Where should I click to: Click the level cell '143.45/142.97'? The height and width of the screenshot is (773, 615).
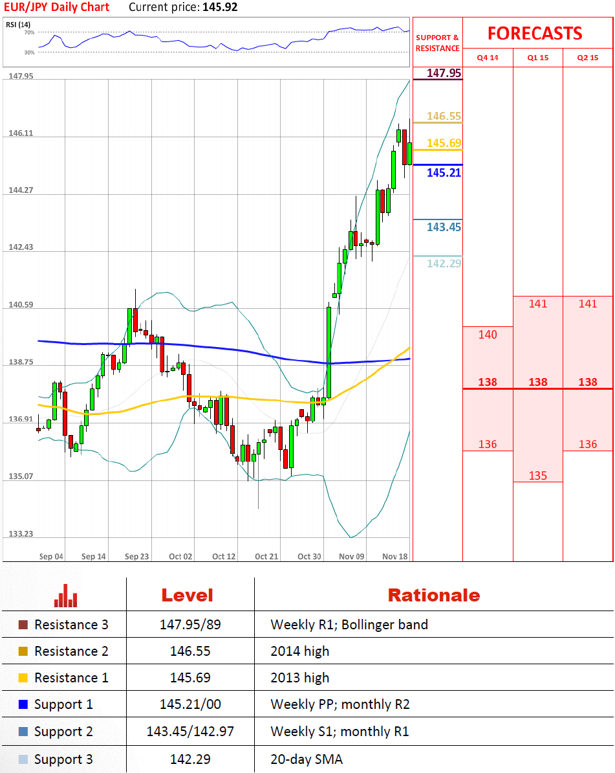pos(190,732)
